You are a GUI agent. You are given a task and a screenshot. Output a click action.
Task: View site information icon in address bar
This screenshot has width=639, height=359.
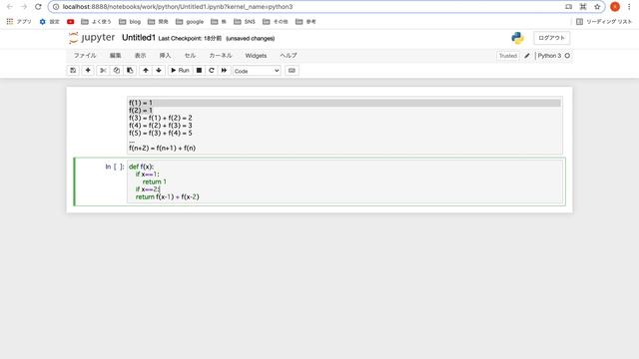coord(56,7)
